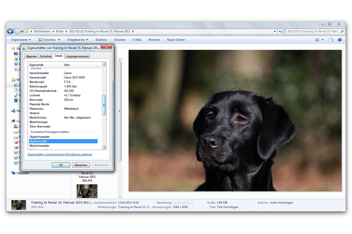Expand the arrow after Bibliotheken in address bar
Screen dimensions: 352x234
(x=53, y=31)
